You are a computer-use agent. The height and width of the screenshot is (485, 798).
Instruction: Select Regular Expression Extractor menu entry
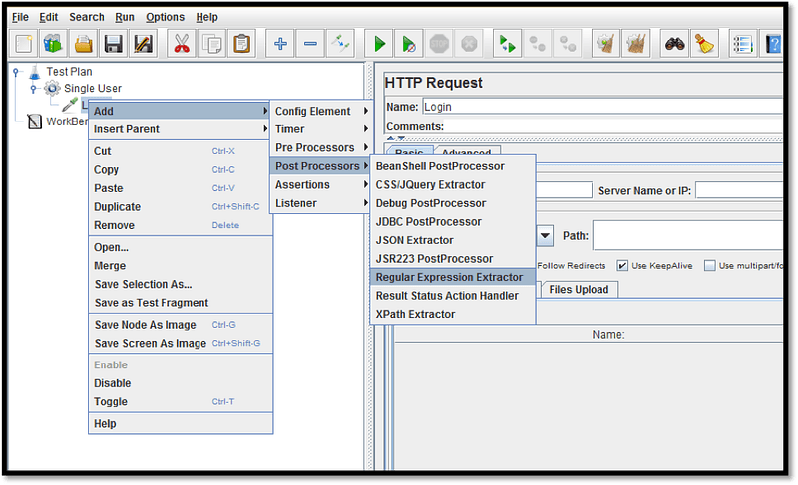click(x=448, y=277)
